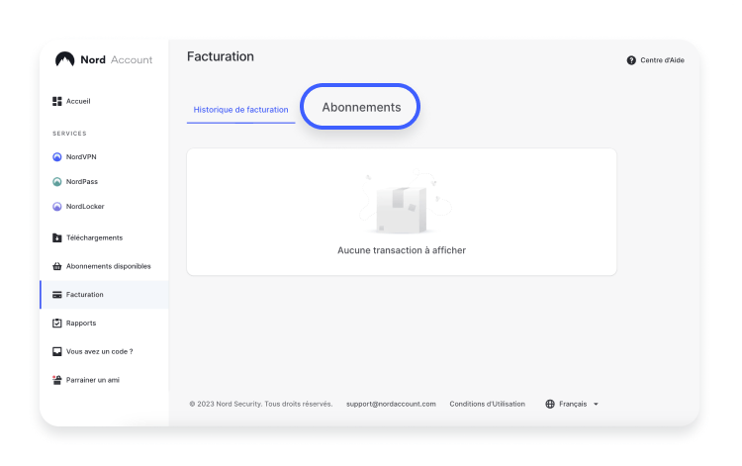Click the Centre d'Aide link text
Image resolution: width=742 pixels, height=466 pixels.
662,60
